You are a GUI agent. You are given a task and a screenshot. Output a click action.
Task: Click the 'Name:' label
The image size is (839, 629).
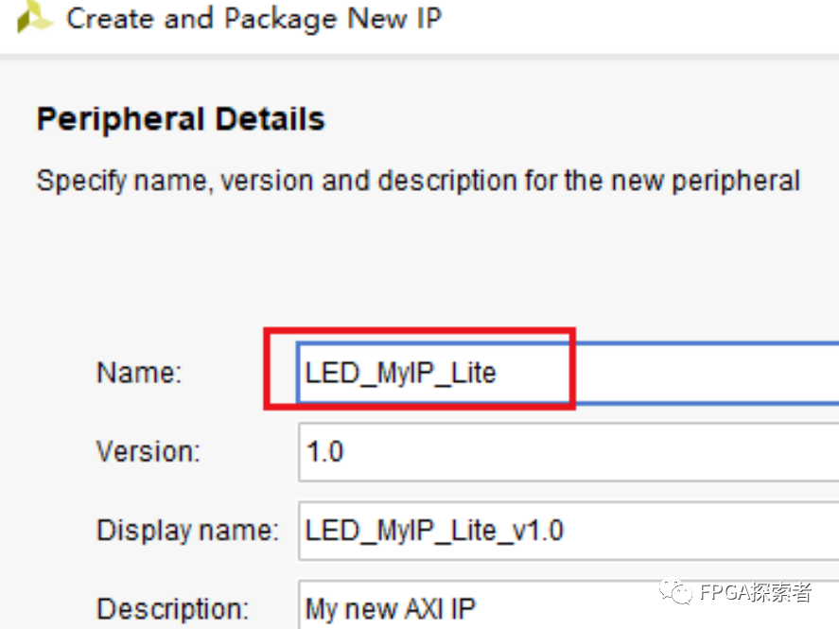[x=138, y=373]
